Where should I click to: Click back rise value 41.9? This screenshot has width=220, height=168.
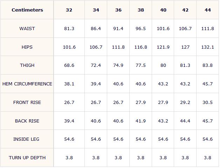point(140,121)
